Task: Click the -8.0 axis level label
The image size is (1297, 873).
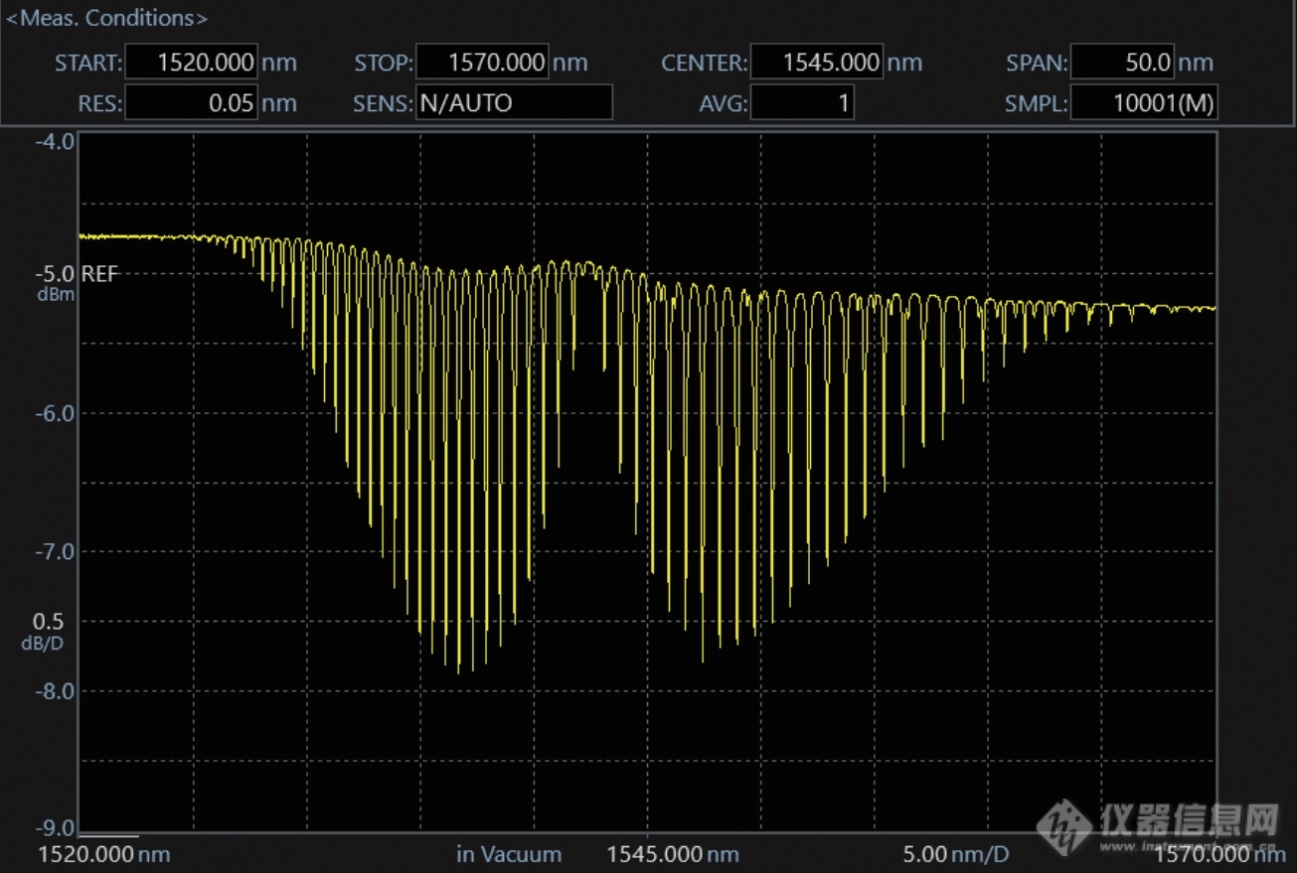Action: click(56, 690)
